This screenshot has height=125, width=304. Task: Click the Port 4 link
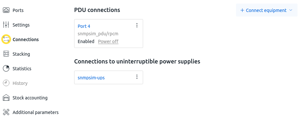click(x=84, y=26)
